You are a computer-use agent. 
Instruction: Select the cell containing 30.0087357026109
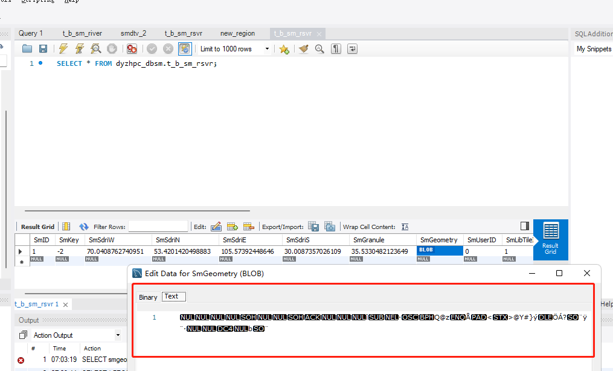click(316, 251)
